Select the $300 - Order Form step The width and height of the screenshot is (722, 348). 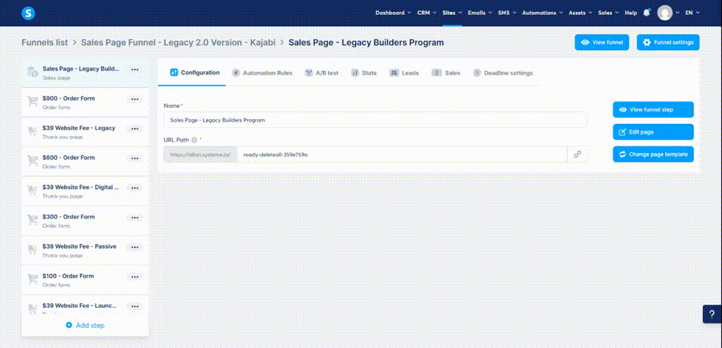85,220
